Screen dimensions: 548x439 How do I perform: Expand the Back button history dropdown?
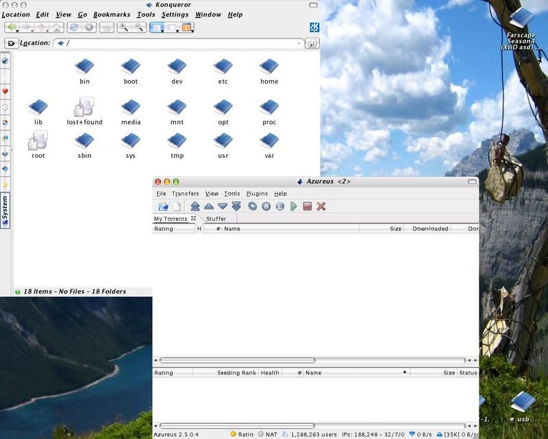click(16, 32)
